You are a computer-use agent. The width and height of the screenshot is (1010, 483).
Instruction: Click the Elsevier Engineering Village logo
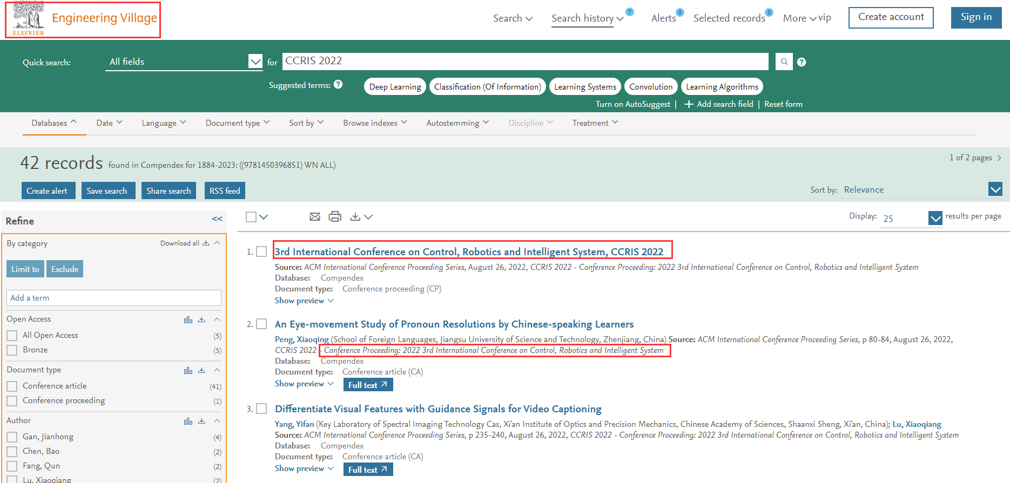click(x=83, y=19)
